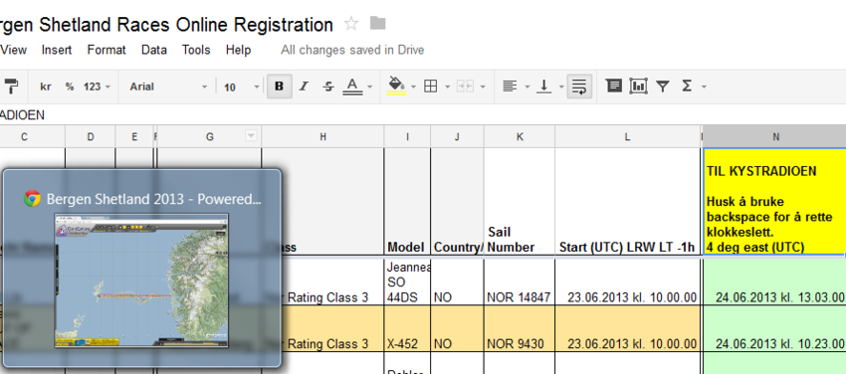The image size is (846, 374).
Task: Expand the text color dropdown arrow
Action: [x=369, y=87]
